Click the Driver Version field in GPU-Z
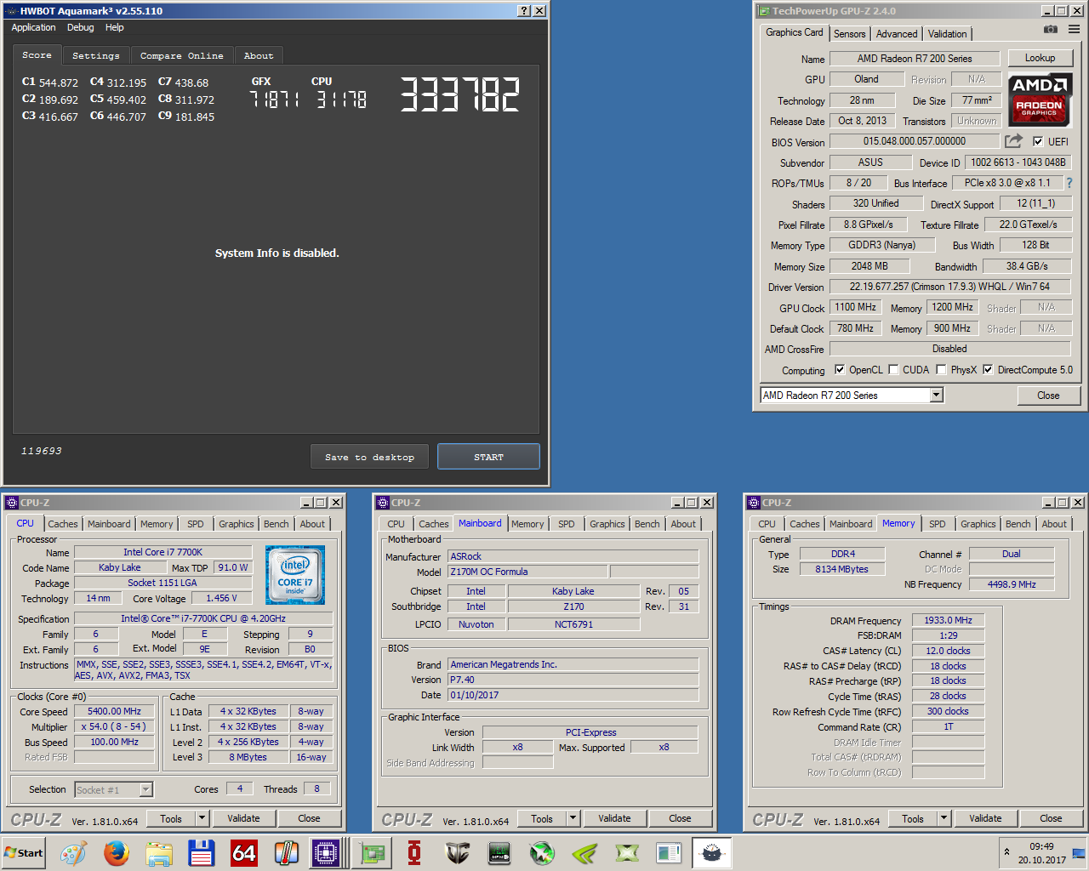Image resolution: width=1089 pixels, height=871 pixels. coord(949,287)
